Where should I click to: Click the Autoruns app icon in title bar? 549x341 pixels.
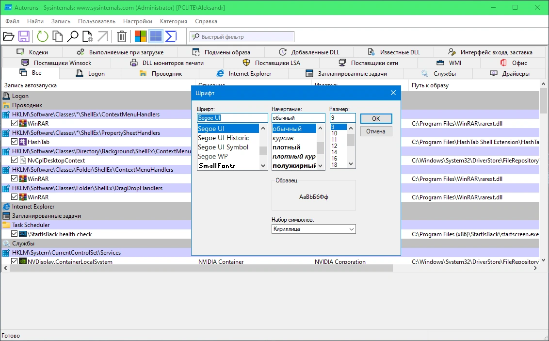coord(8,7)
